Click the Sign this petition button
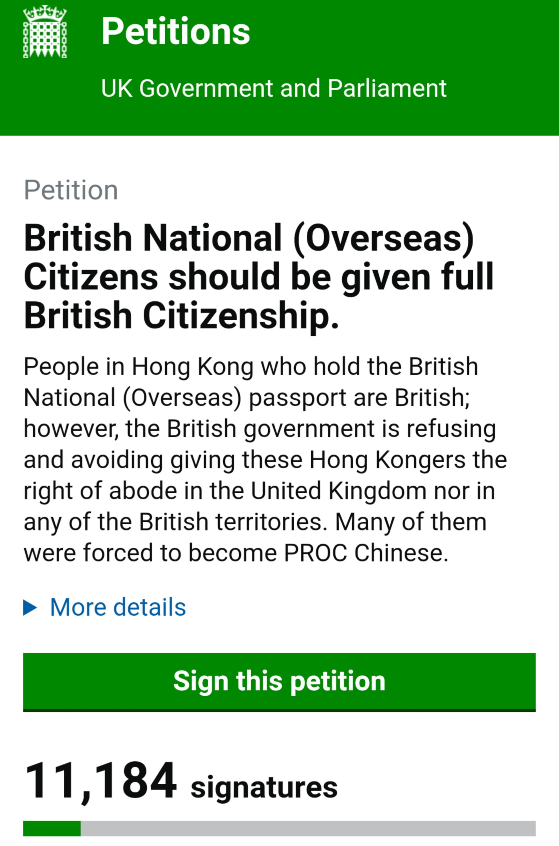559x846 pixels. 279,682
